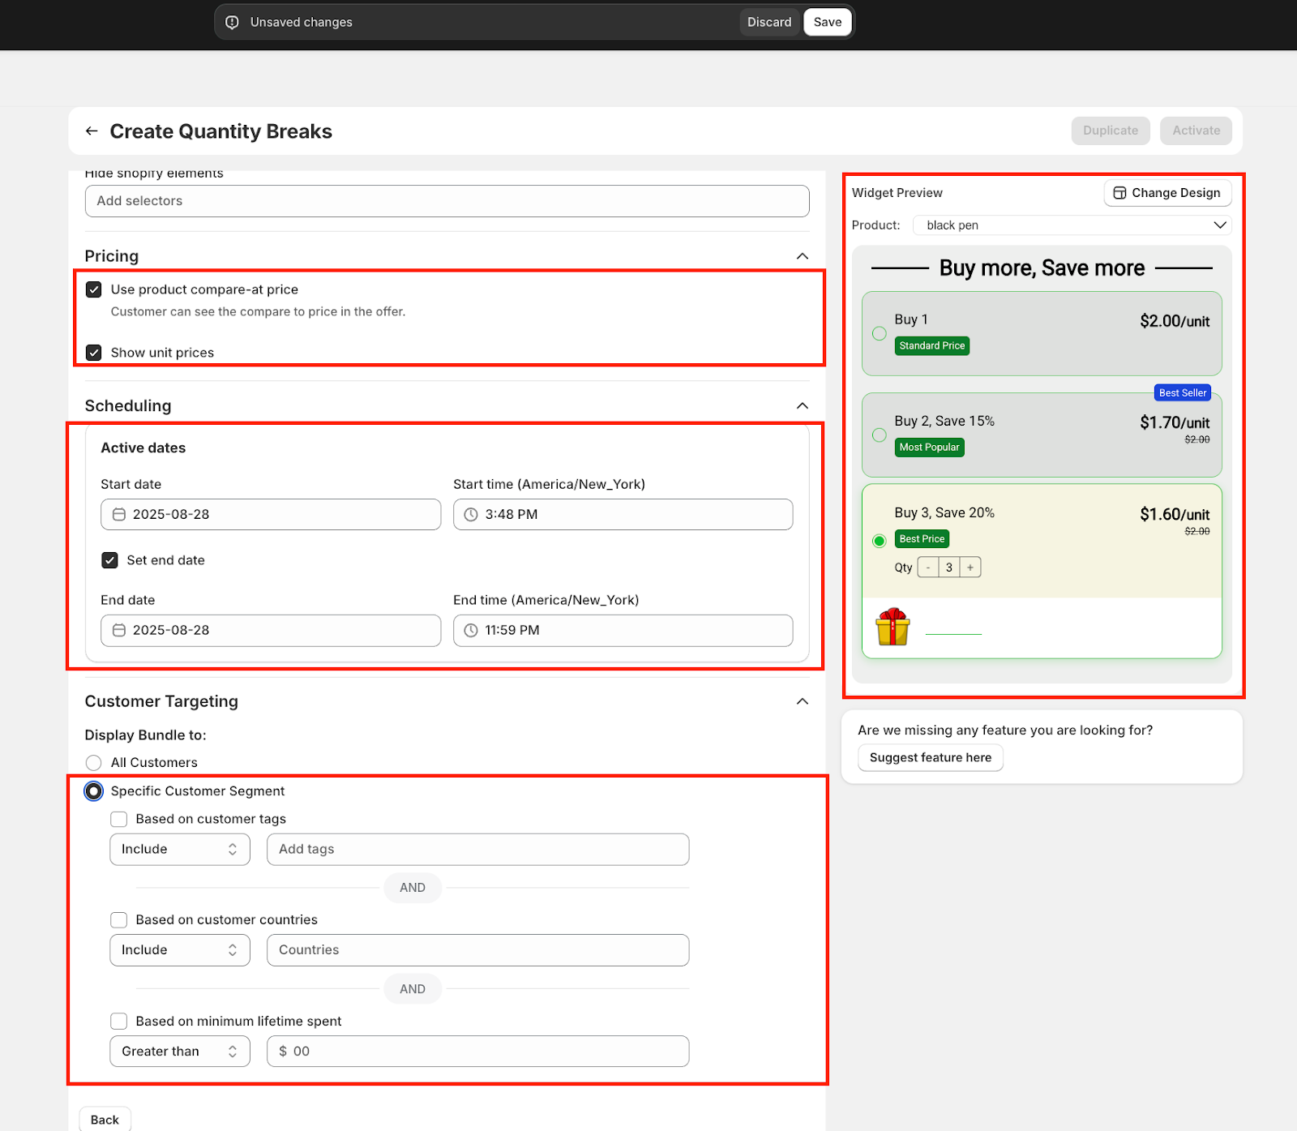Click the calendar icon in End date field
This screenshot has height=1131, width=1297.
pyautogui.click(x=119, y=631)
